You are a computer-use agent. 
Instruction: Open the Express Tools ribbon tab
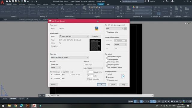click(x=80, y=4)
